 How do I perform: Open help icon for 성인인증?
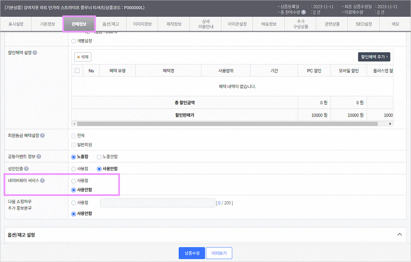(26, 168)
